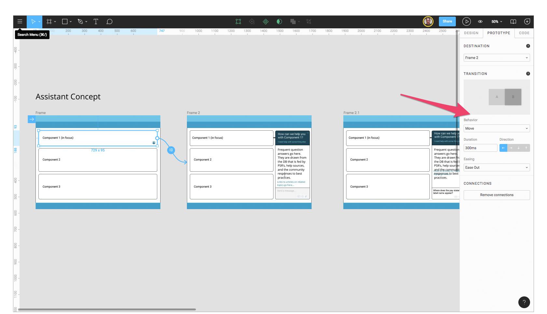Select the left direction arrow for transition
This screenshot has width=547, height=314.
503,148
